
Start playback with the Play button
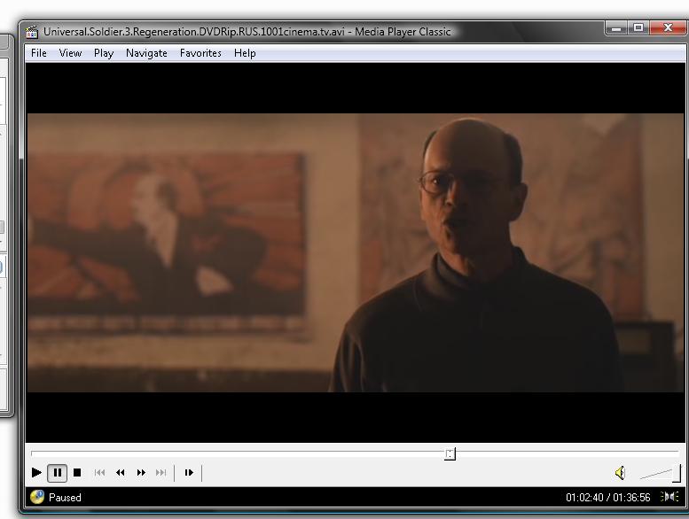point(36,472)
